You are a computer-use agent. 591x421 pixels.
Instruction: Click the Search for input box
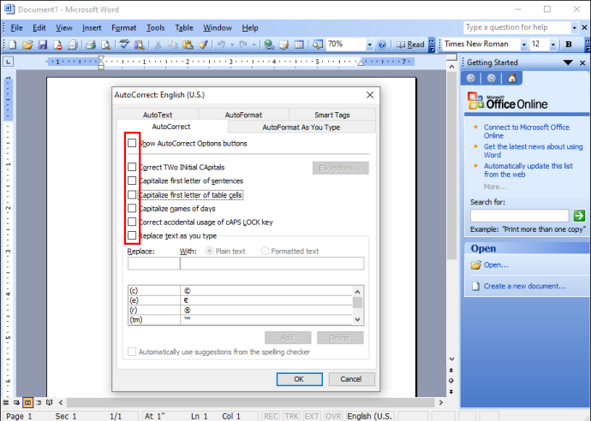519,216
